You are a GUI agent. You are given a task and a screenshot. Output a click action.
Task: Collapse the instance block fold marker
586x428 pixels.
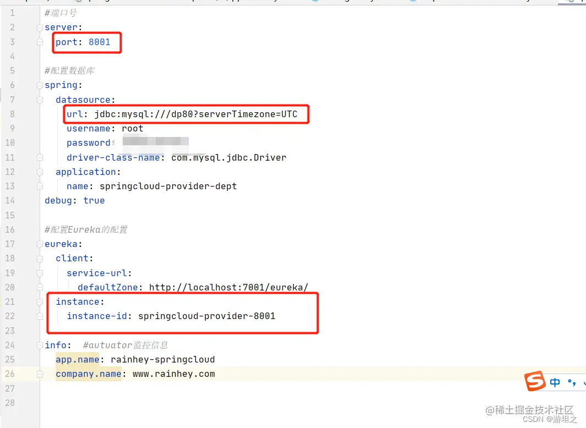[40, 302]
